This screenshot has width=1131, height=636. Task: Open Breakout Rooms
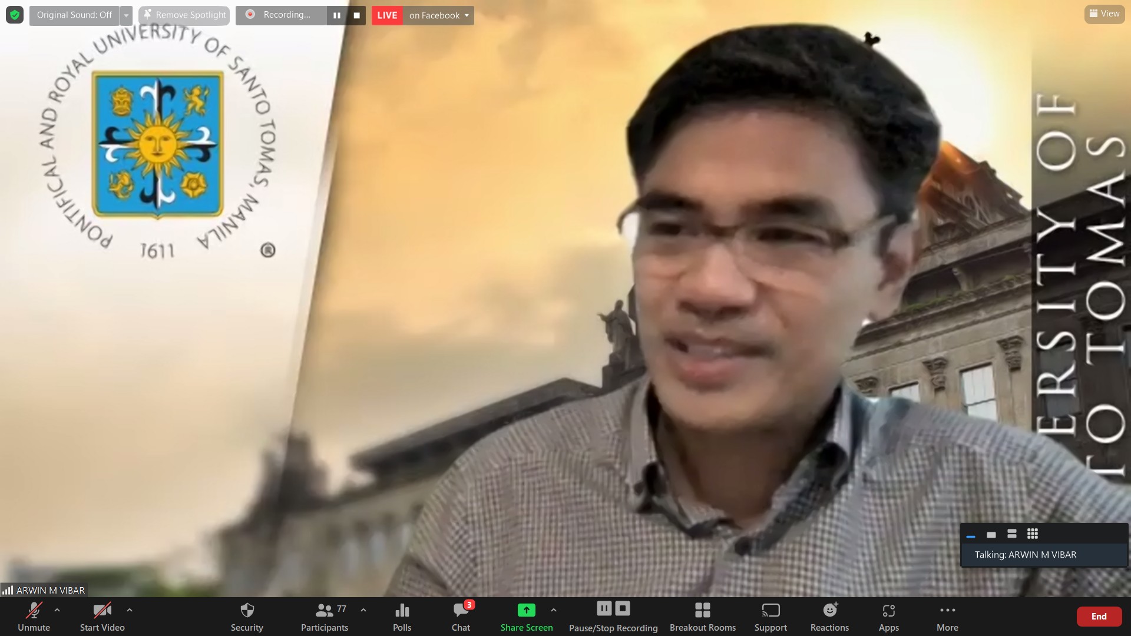pos(702,616)
